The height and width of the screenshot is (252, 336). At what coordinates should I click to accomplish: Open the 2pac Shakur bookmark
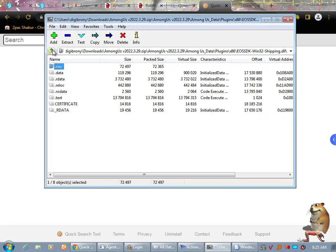coord(25,28)
